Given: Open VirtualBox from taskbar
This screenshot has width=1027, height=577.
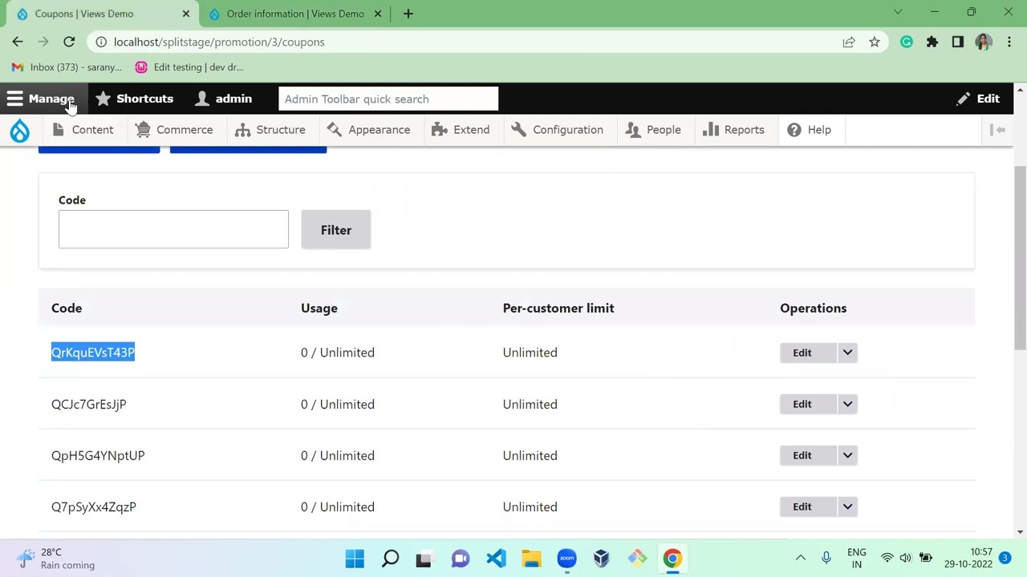Looking at the screenshot, I should click(602, 558).
